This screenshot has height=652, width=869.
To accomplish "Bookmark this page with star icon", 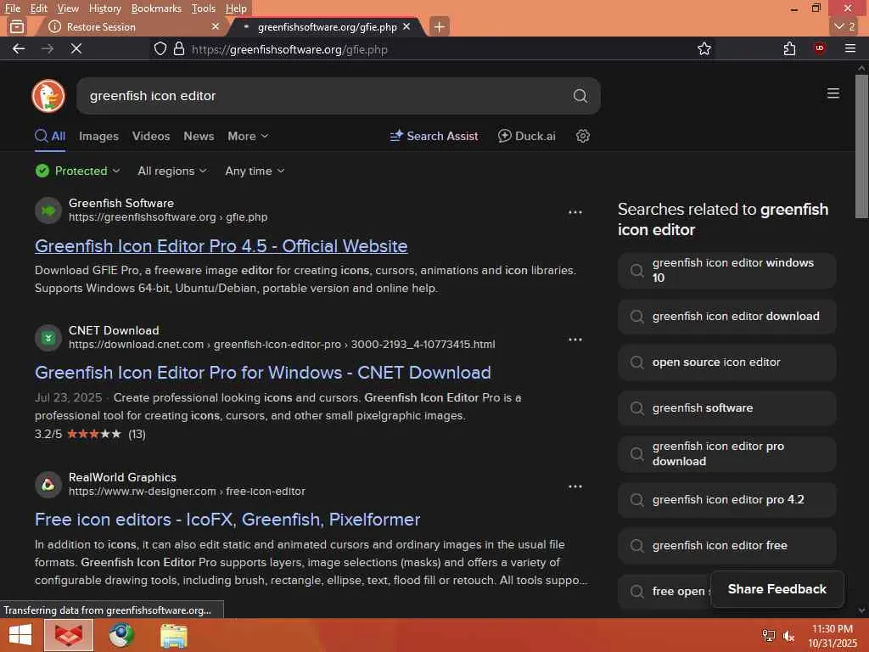I will (704, 48).
